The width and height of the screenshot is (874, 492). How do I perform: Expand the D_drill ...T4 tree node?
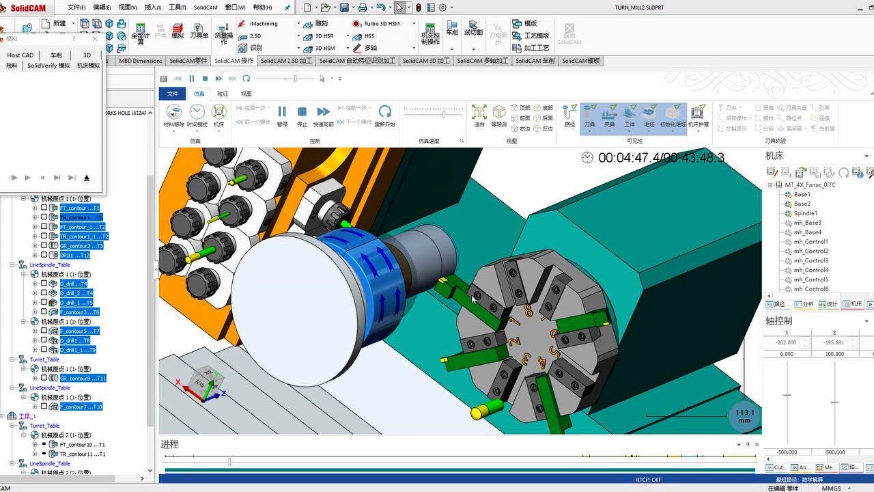tap(35, 284)
